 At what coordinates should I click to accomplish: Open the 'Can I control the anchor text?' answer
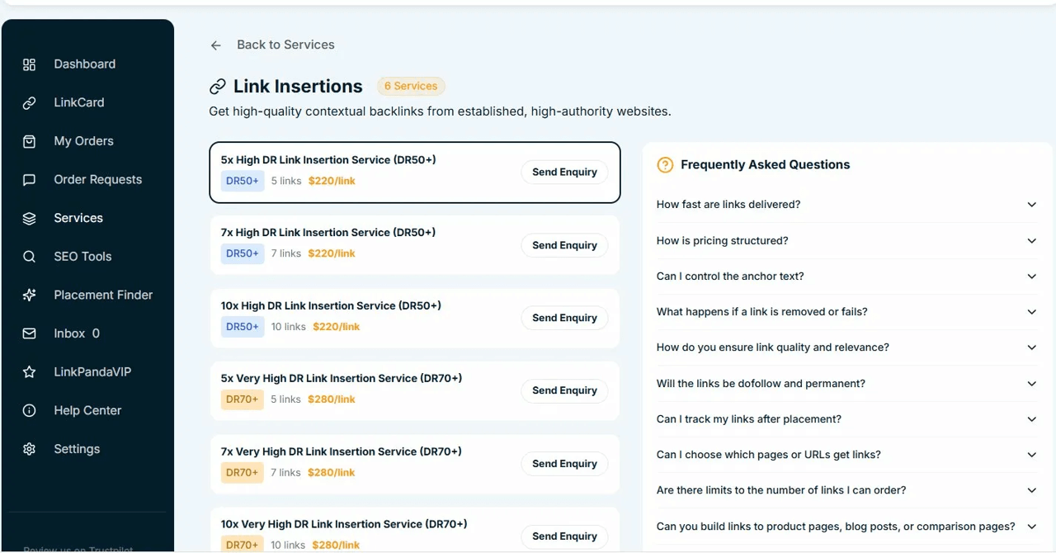[846, 276]
